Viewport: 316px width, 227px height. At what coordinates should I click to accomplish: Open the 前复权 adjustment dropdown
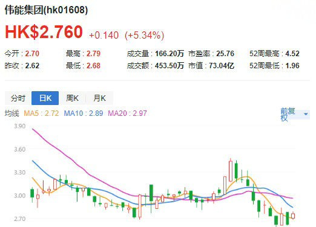tap(295, 114)
